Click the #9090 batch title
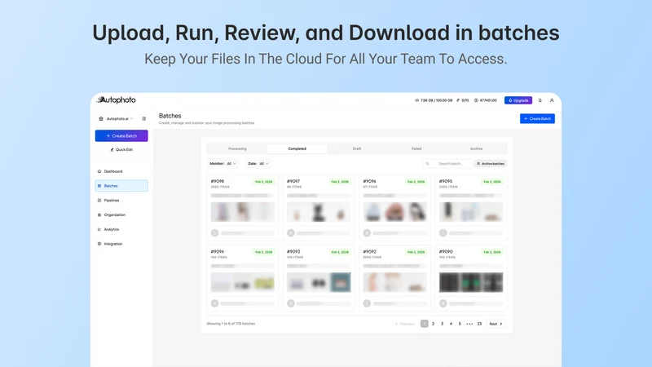Image resolution: width=652 pixels, height=367 pixels. (x=446, y=251)
